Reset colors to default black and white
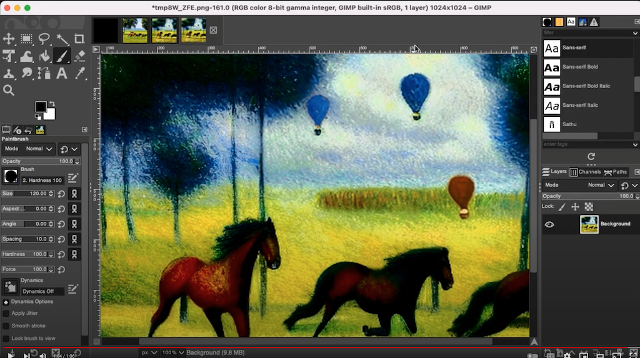 pos(38,117)
